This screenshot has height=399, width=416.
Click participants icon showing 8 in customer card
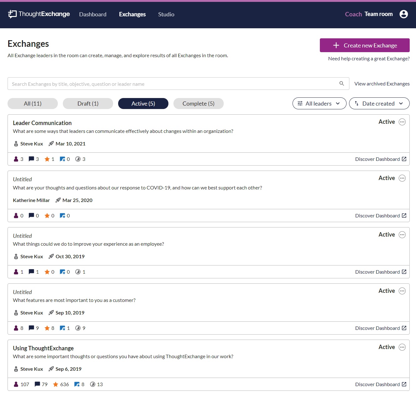pyautogui.click(x=16, y=328)
